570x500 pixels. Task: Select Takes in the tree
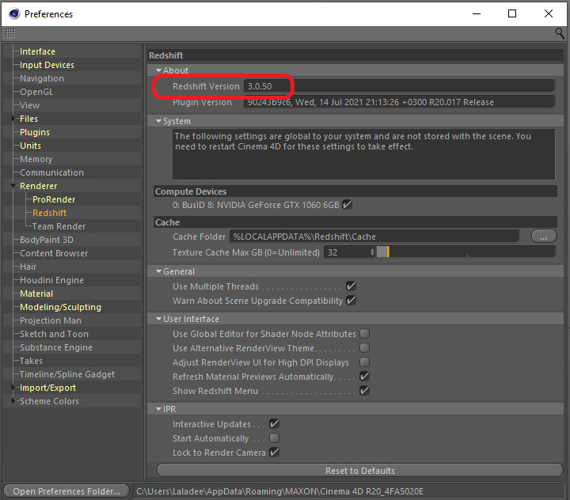[x=31, y=361]
